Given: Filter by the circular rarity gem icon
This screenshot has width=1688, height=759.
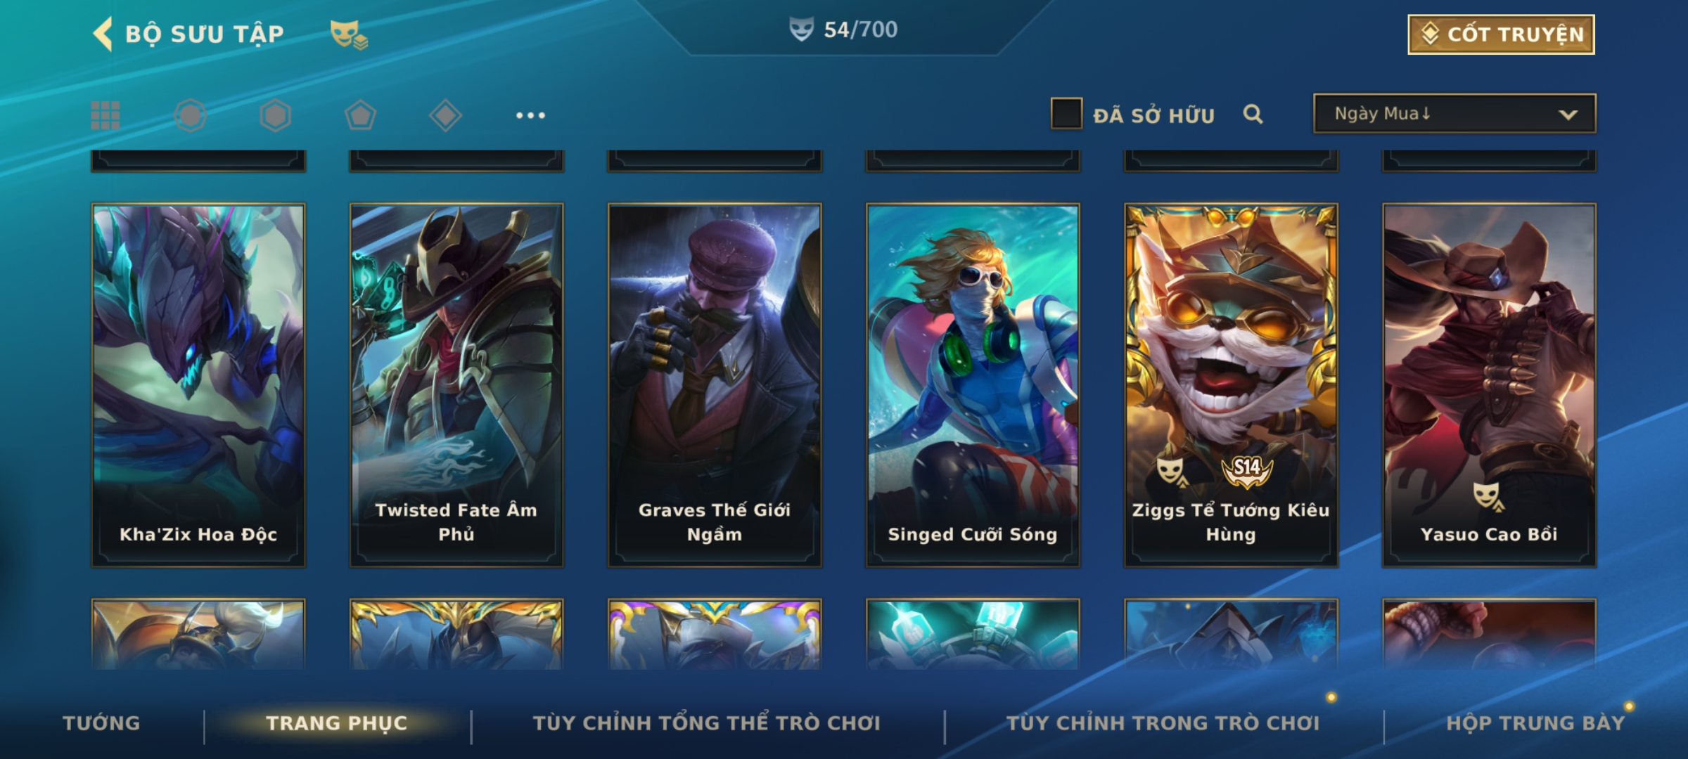Looking at the screenshot, I should [x=191, y=115].
